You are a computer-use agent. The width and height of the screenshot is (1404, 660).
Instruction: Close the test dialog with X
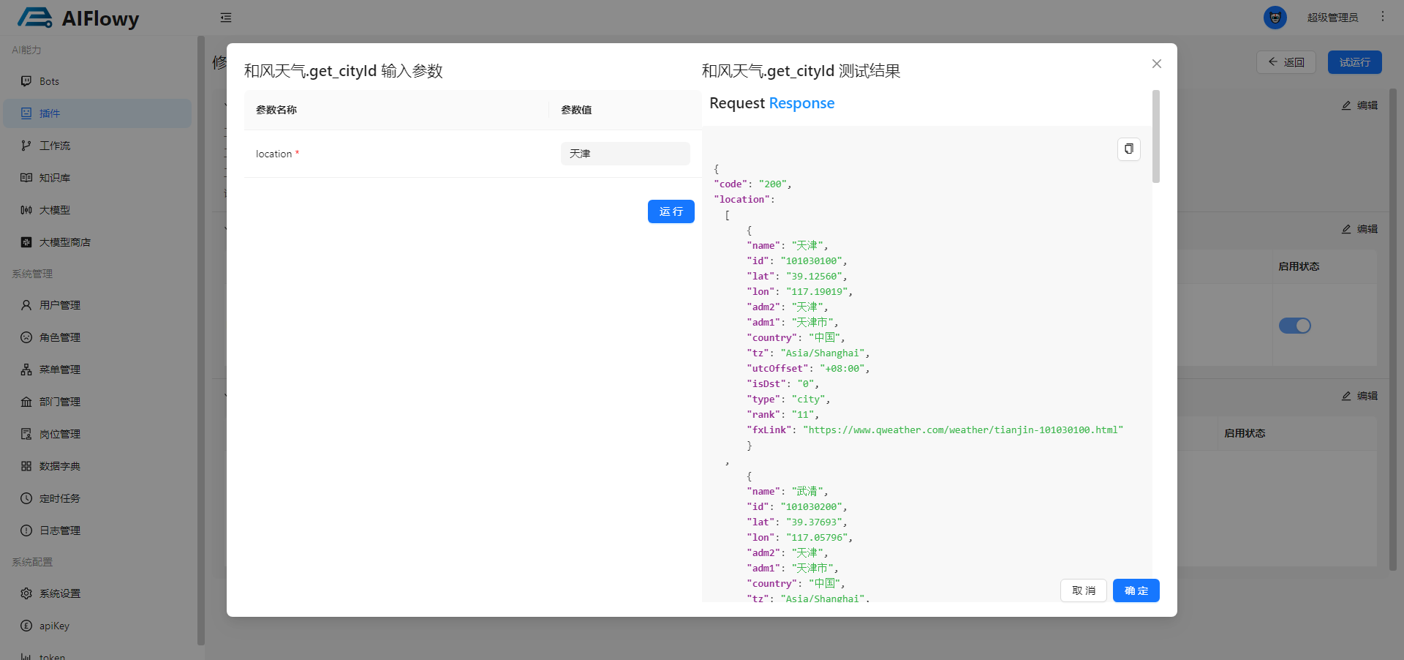(1156, 64)
